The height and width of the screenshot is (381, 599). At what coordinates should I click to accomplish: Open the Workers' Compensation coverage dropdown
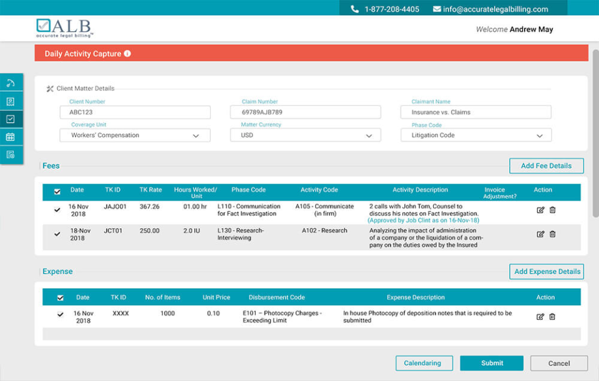point(134,135)
